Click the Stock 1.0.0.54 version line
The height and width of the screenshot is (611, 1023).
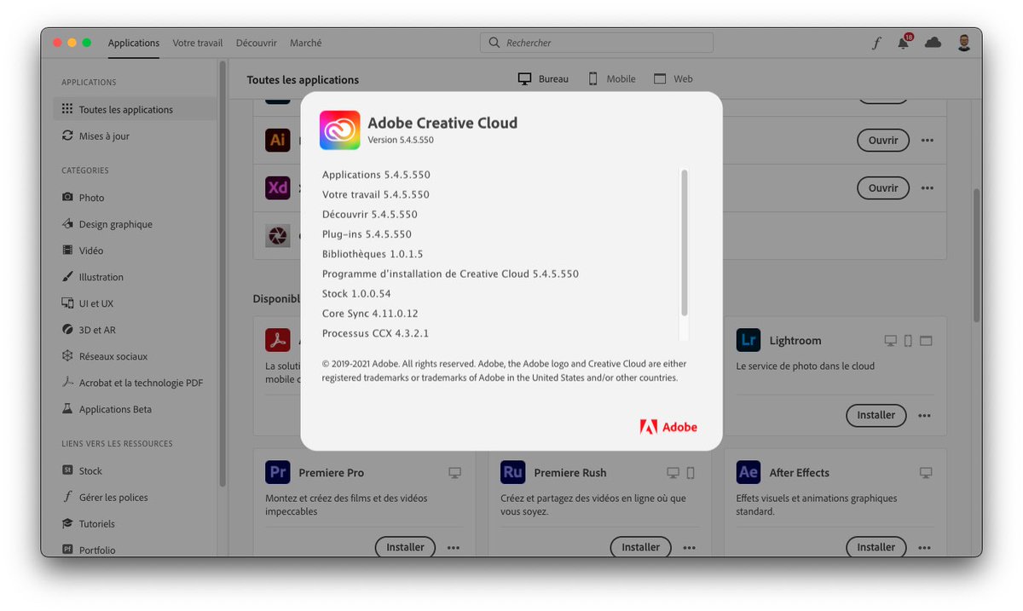356,293
